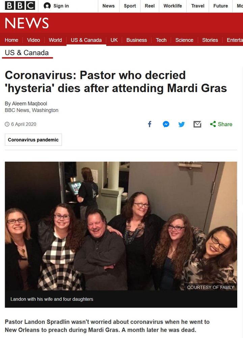Switch to the Tech news tab
This screenshot has height=338, width=243.
click(161, 40)
